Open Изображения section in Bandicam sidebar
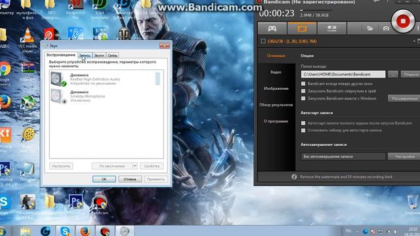This screenshot has width=420, height=236. (x=276, y=88)
